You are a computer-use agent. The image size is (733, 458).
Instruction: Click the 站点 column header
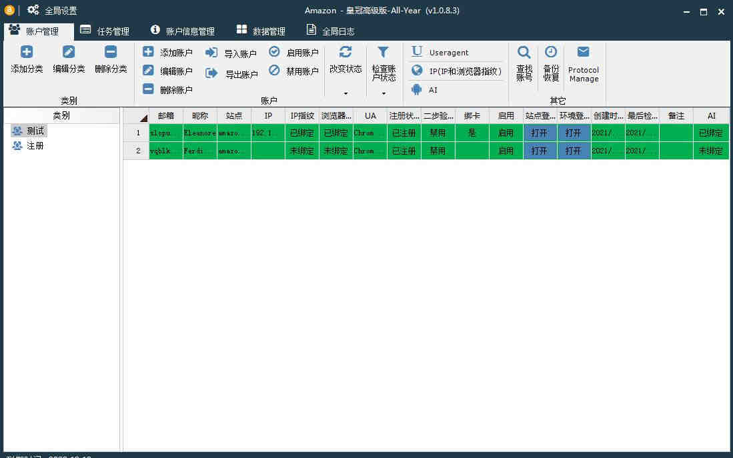[x=233, y=115]
